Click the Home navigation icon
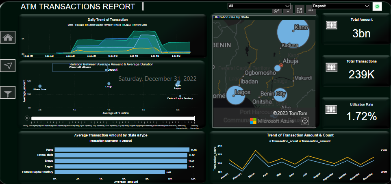Screen dimensions: 391x184 coord(9,38)
